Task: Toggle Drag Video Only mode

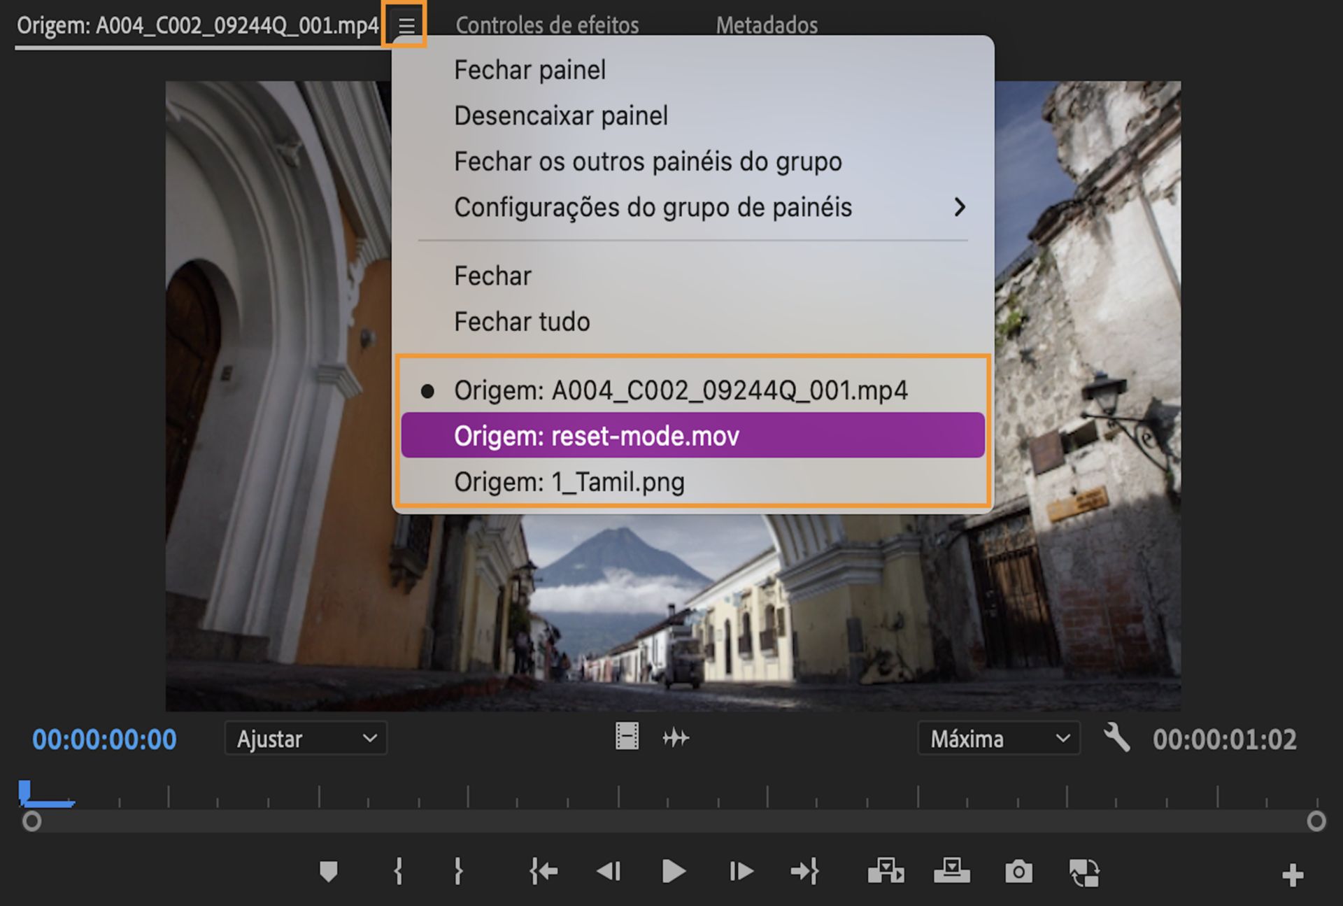Action: (627, 737)
